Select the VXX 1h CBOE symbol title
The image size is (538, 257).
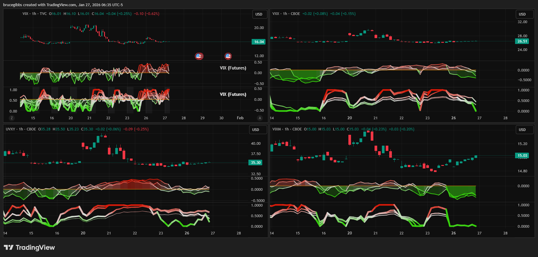286,14
